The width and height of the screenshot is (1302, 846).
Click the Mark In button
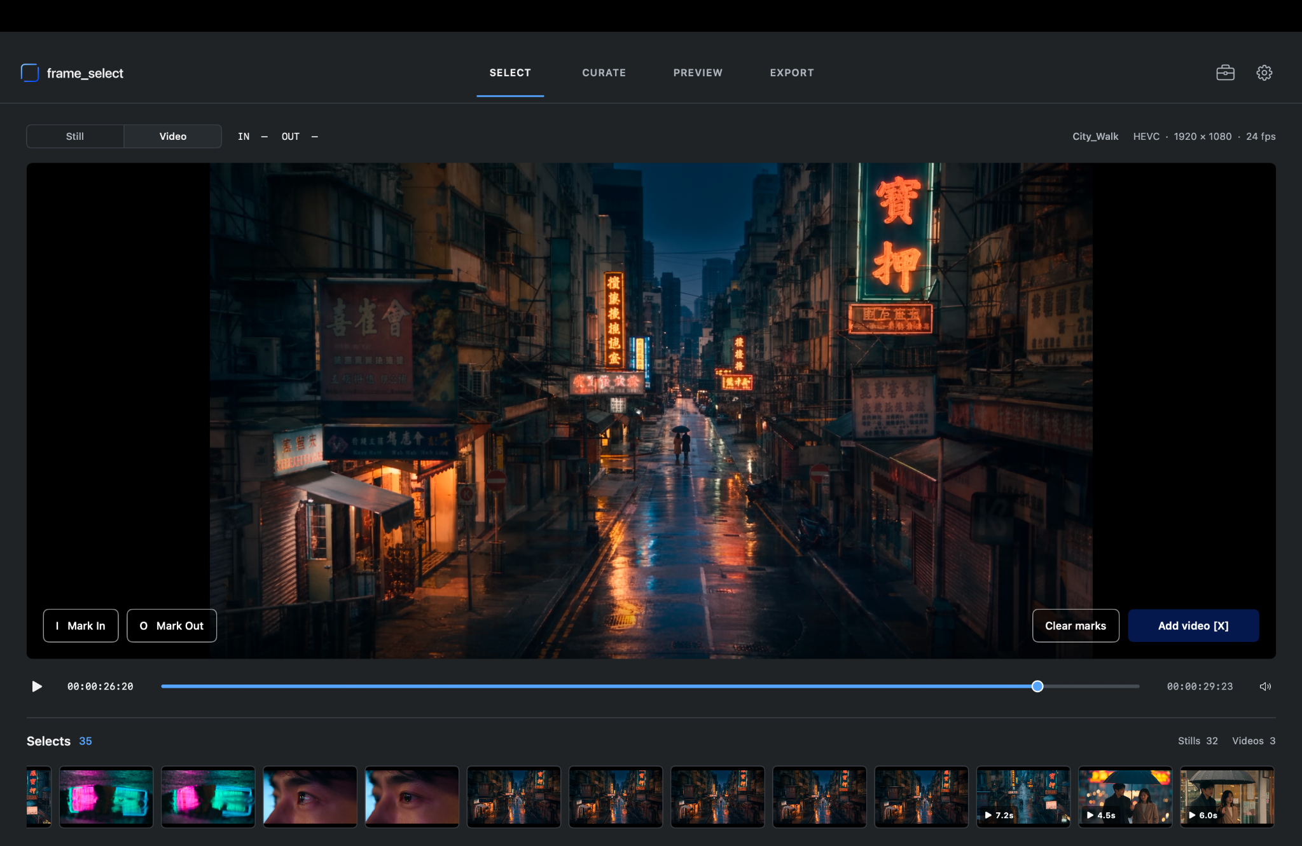coord(81,625)
